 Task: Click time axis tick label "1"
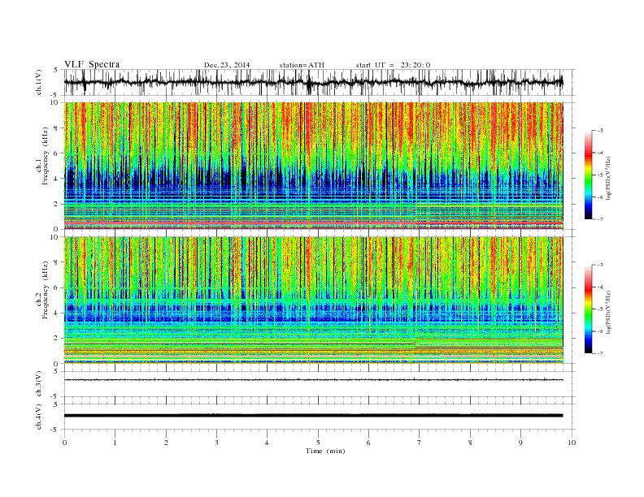[115, 443]
